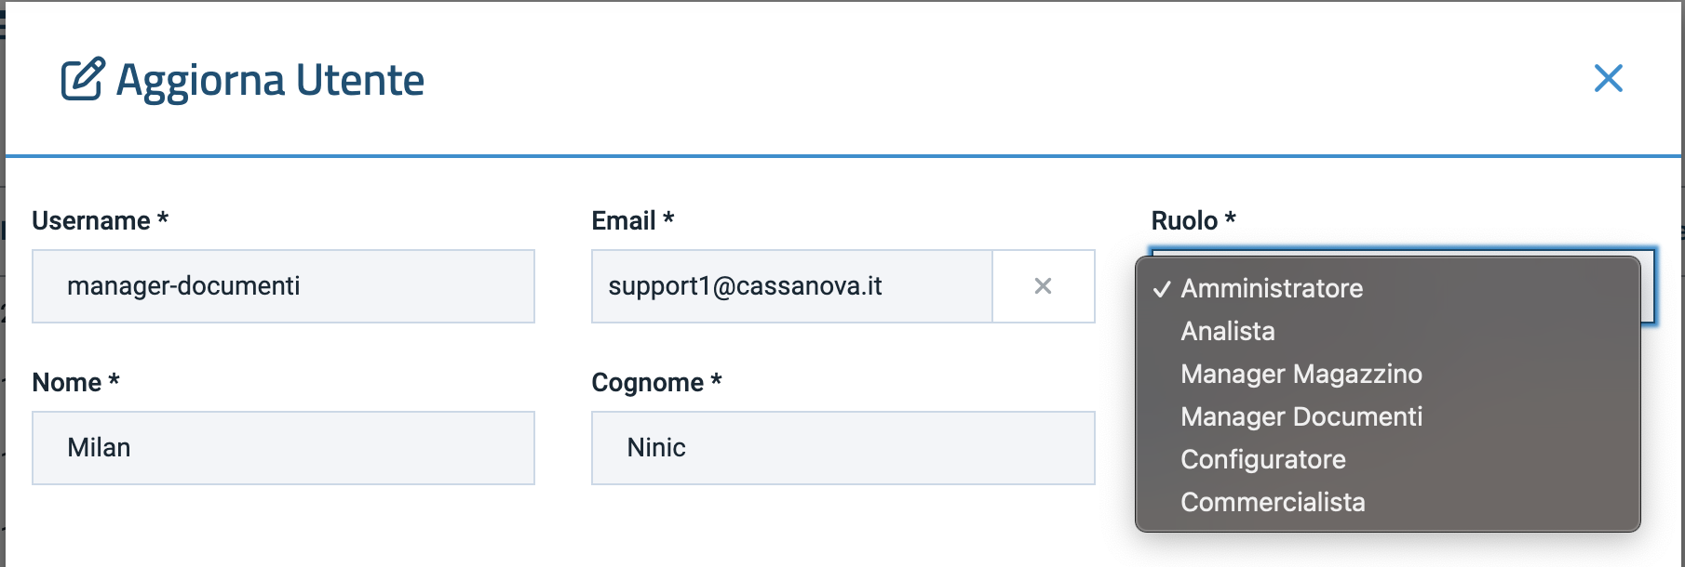
Task: Click the Email field containing support1@cassanova.it
Action: [x=791, y=286]
